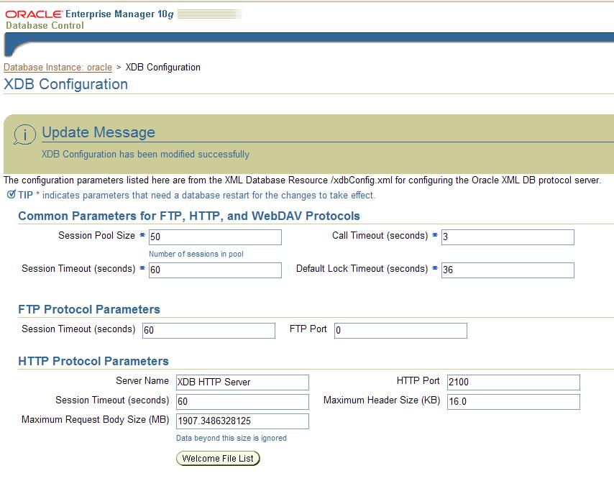This screenshot has height=481, width=614.
Task: Open the Database Instance: oracle breadcrumb link
Action: (x=58, y=68)
